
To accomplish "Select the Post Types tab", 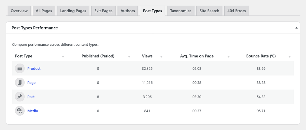I will (x=152, y=11).
